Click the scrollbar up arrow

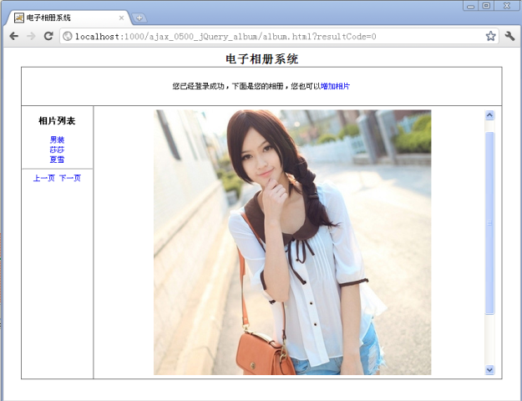coord(489,115)
